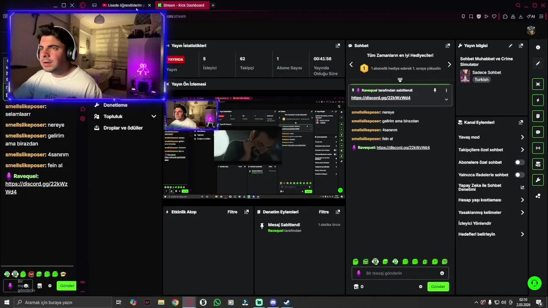Click the pencil edit icon in right sidebar
The height and width of the screenshot is (308, 548).
[538, 63]
